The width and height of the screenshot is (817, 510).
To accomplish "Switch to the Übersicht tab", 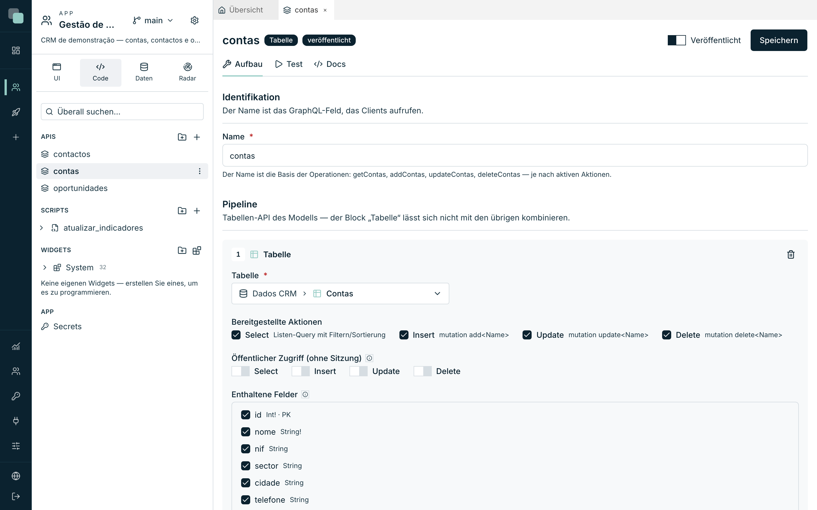I will 245,10.
